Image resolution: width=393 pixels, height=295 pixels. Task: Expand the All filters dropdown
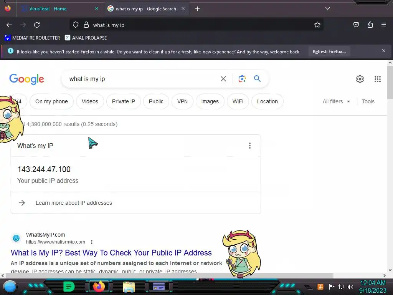tap(336, 101)
